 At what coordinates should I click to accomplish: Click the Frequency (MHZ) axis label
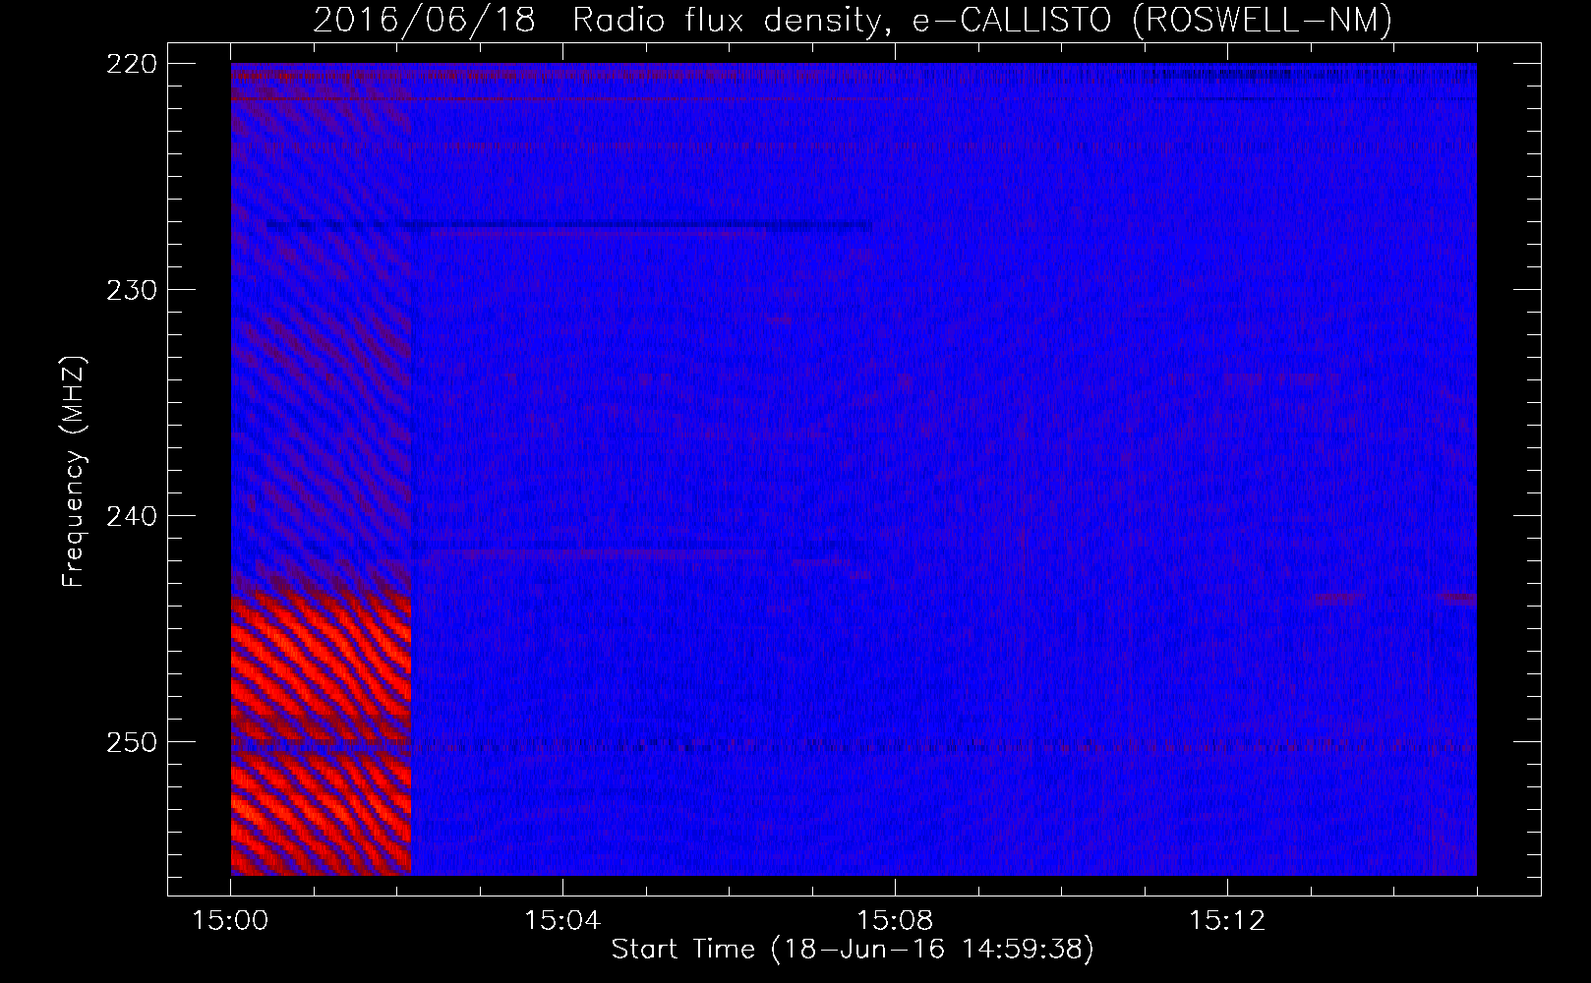pyautogui.click(x=75, y=471)
